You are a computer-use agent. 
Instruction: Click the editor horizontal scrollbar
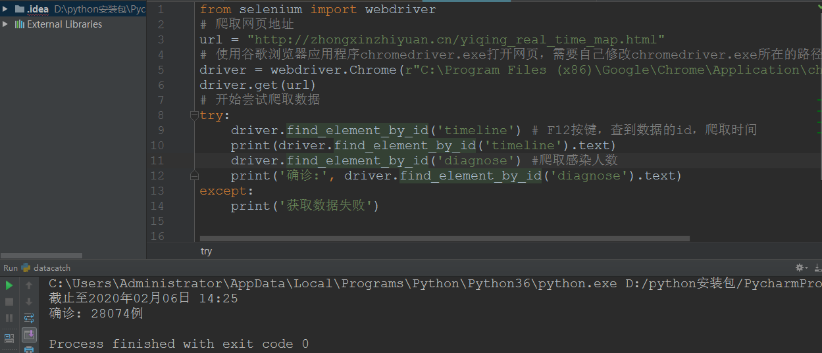point(444,239)
